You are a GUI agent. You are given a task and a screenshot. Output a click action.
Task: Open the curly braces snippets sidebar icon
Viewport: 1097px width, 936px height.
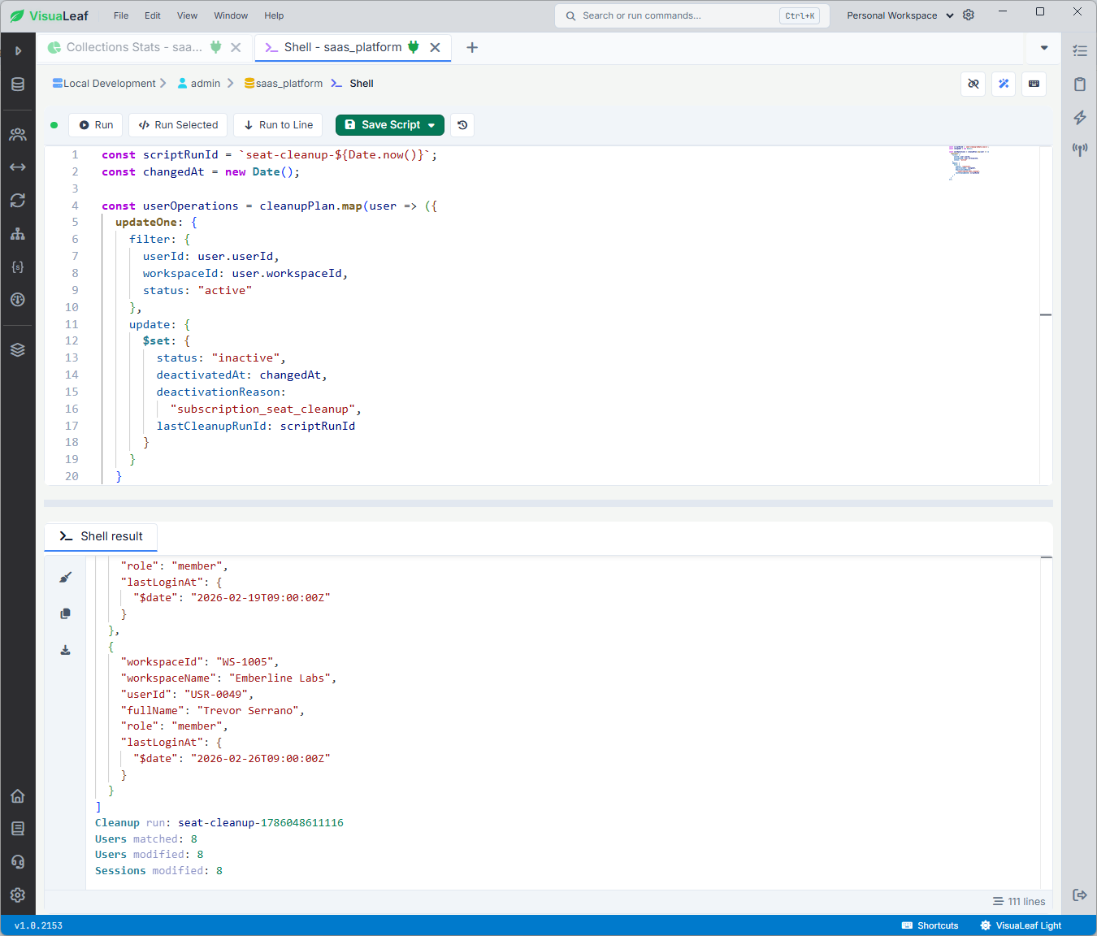point(18,266)
